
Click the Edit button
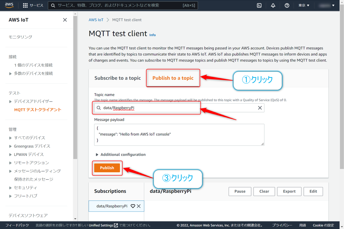[x=313, y=192]
